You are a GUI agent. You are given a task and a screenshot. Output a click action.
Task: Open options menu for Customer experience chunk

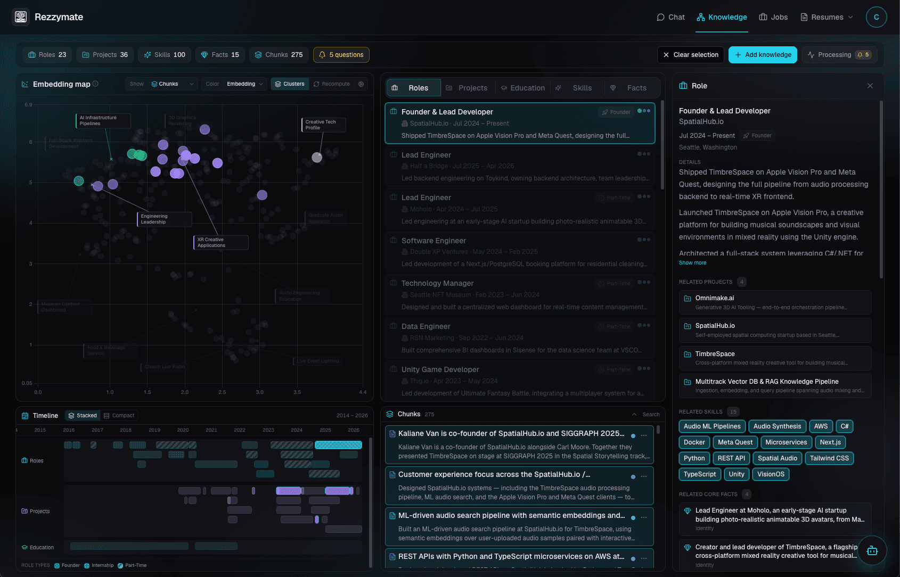click(x=644, y=476)
